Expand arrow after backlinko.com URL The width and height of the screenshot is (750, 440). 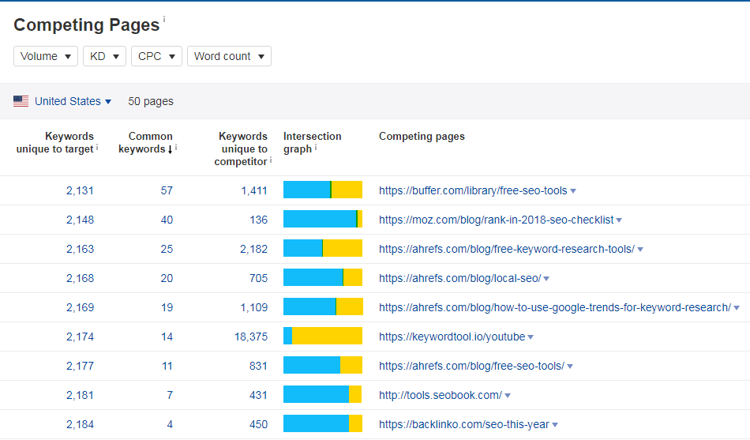pyautogui.click(x=555, y=425)
